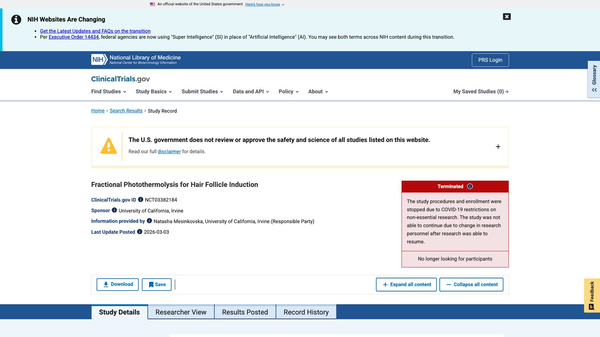Click info icon next to Last Update Posted

pyautogui.click(x=139, y=232)
